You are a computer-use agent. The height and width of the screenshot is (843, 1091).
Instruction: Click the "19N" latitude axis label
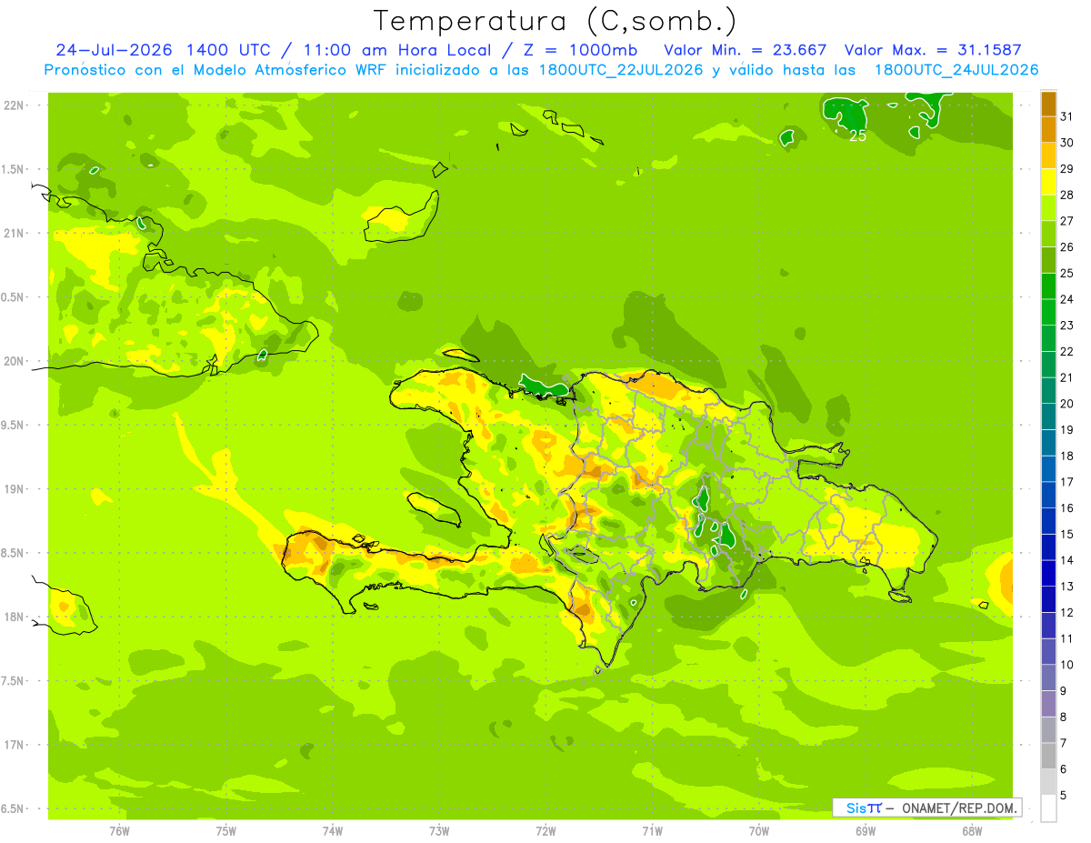pyautogui.click(x=14, y=489)
